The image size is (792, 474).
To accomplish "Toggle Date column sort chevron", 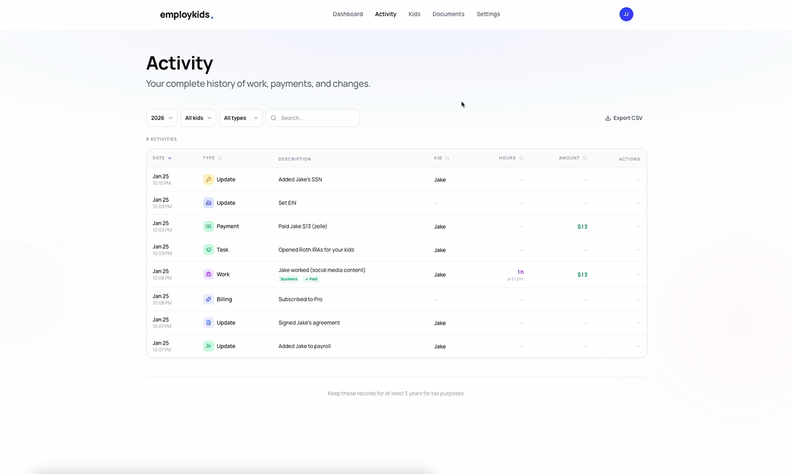I will click(x=170, y=158).
